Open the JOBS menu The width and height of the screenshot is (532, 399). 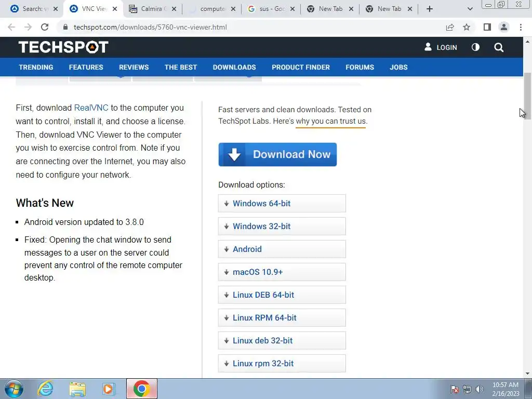pos(398,67)
